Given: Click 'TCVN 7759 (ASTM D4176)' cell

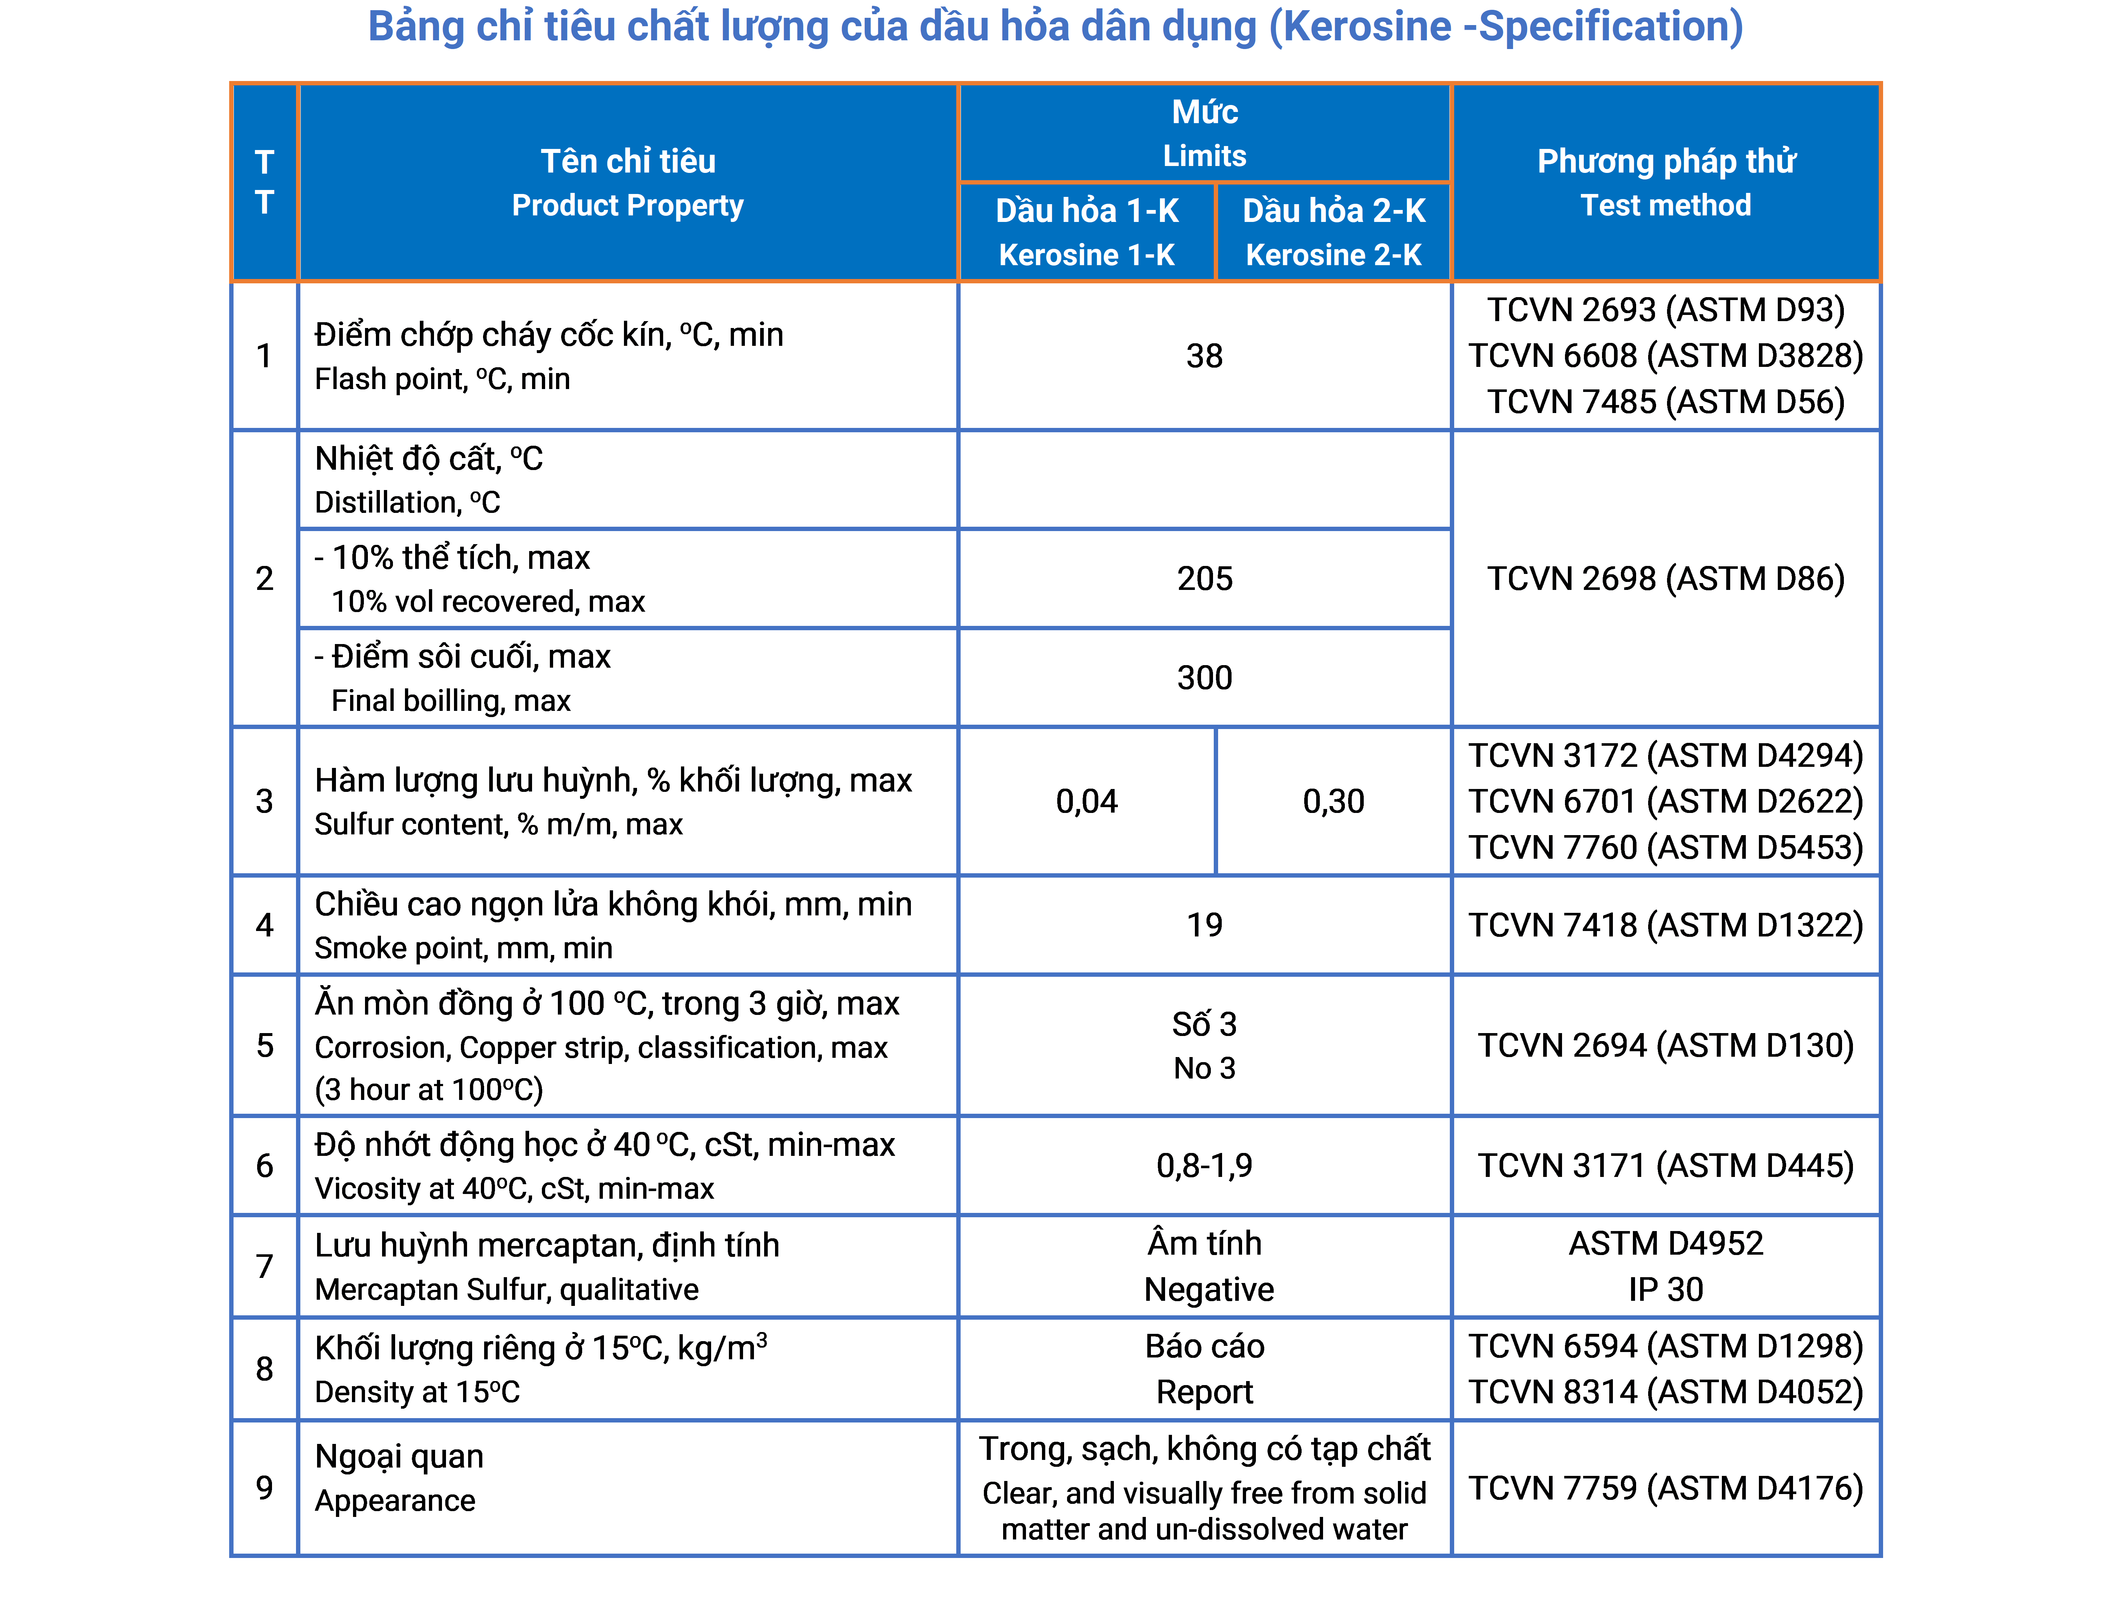Looking at the screenshot, I should tap(1666, 1489).
